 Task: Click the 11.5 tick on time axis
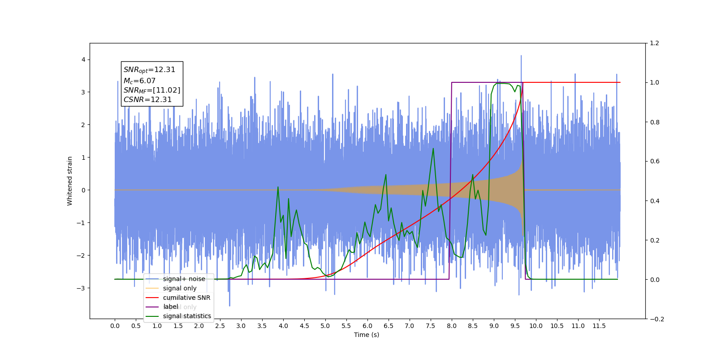tap(599, 326)
